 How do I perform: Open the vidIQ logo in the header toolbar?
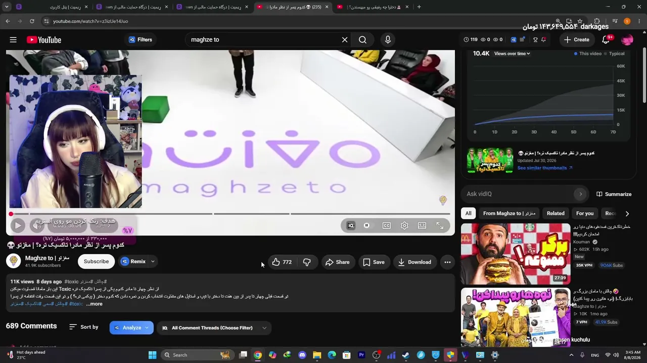click(514, 40)
